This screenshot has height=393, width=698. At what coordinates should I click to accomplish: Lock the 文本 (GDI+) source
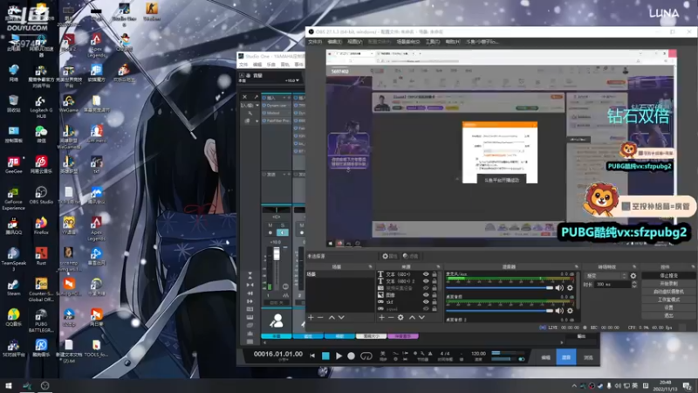(435, 274)
